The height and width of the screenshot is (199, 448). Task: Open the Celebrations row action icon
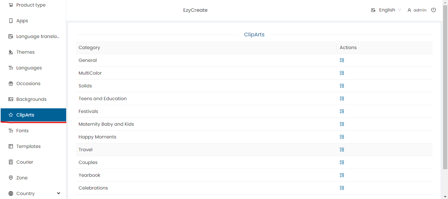click(x=342, y=188)
